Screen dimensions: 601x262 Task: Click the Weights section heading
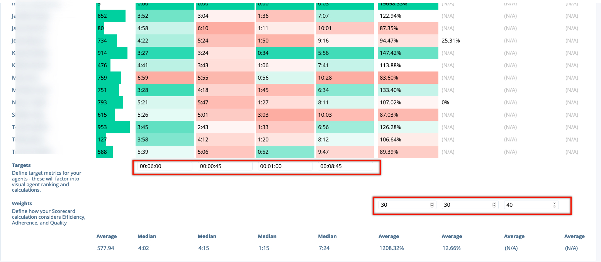coord(22,203)
